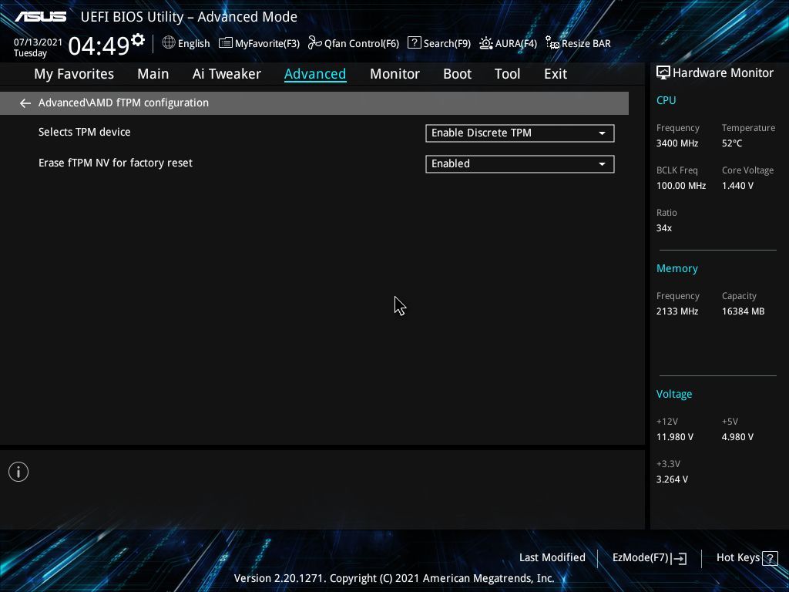Toggle Resize BAR icon
Viewport: 789px width, 592px height.
coord(552,43)
